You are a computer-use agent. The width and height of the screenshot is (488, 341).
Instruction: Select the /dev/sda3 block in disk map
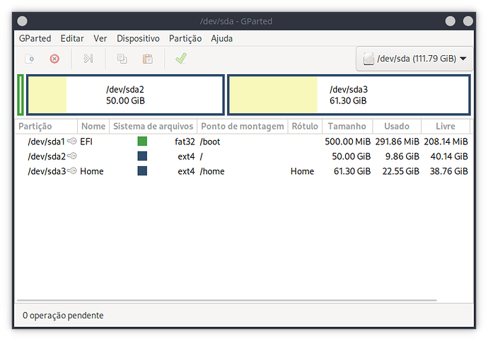point(349,95)
